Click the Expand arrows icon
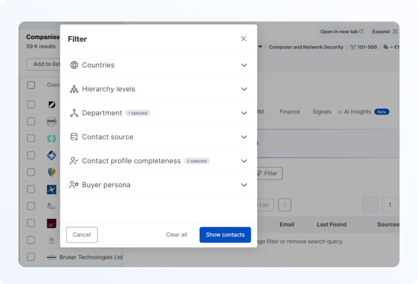The width and height of the screenshot is (418, 284). coord(395,31)
